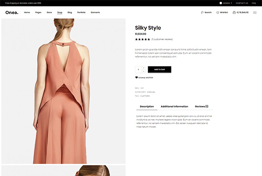Switch to the Description tab
The image size is (262, 176).
pyautogui.click(x=147, y=106)
